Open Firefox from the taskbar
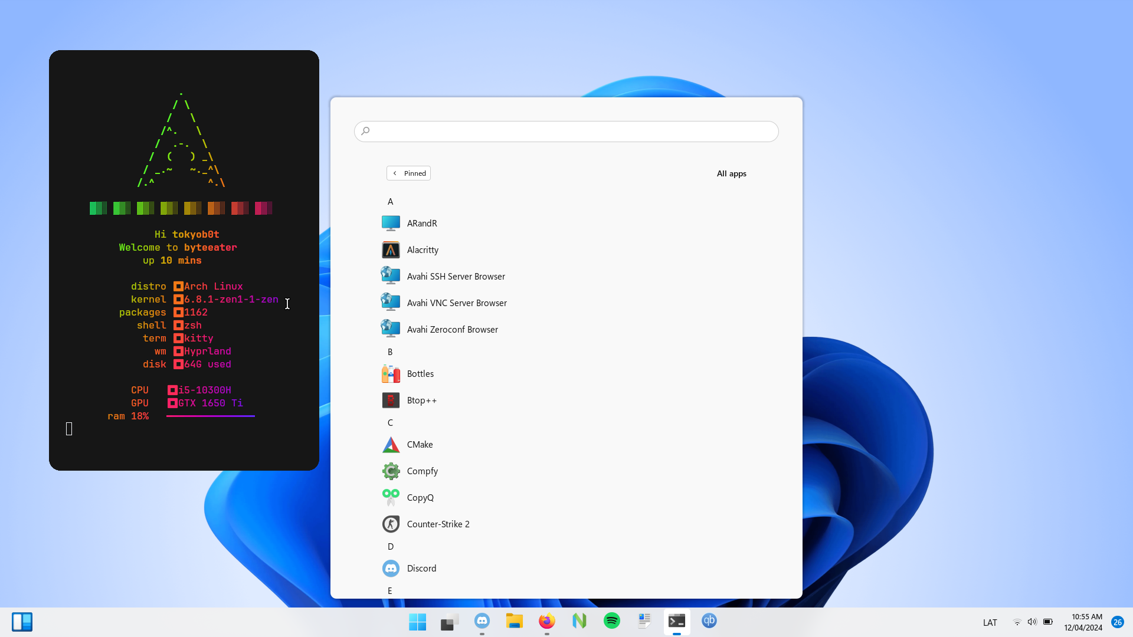The image size is (1133, 637). pos(547,621)
